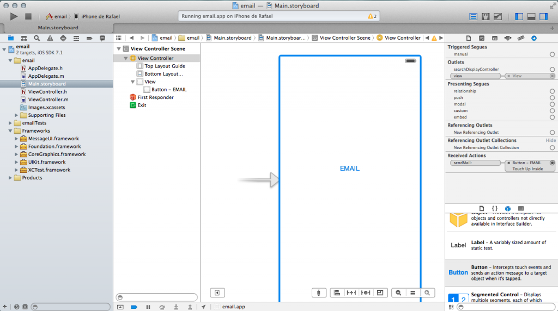Toggle the Utilities right panel visibility

[x=543, y=17]
